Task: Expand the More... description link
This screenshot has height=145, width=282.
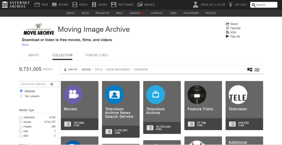Action: 26,45
